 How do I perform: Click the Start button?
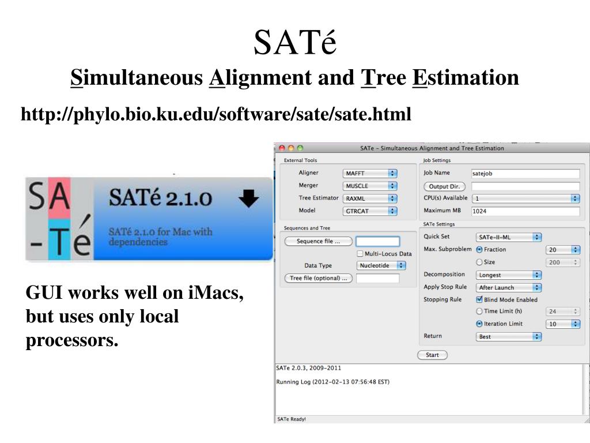(432, 355)
